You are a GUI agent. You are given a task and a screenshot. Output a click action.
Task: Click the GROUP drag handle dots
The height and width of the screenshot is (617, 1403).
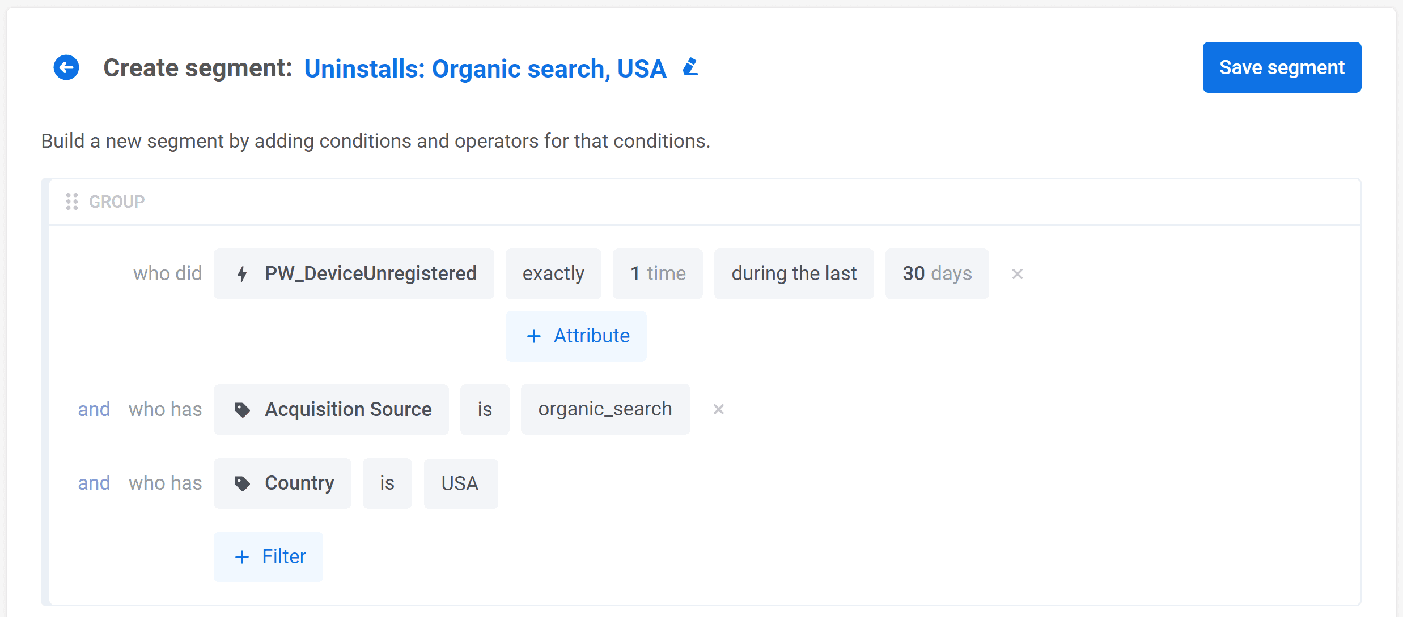[x=72, y=202]
